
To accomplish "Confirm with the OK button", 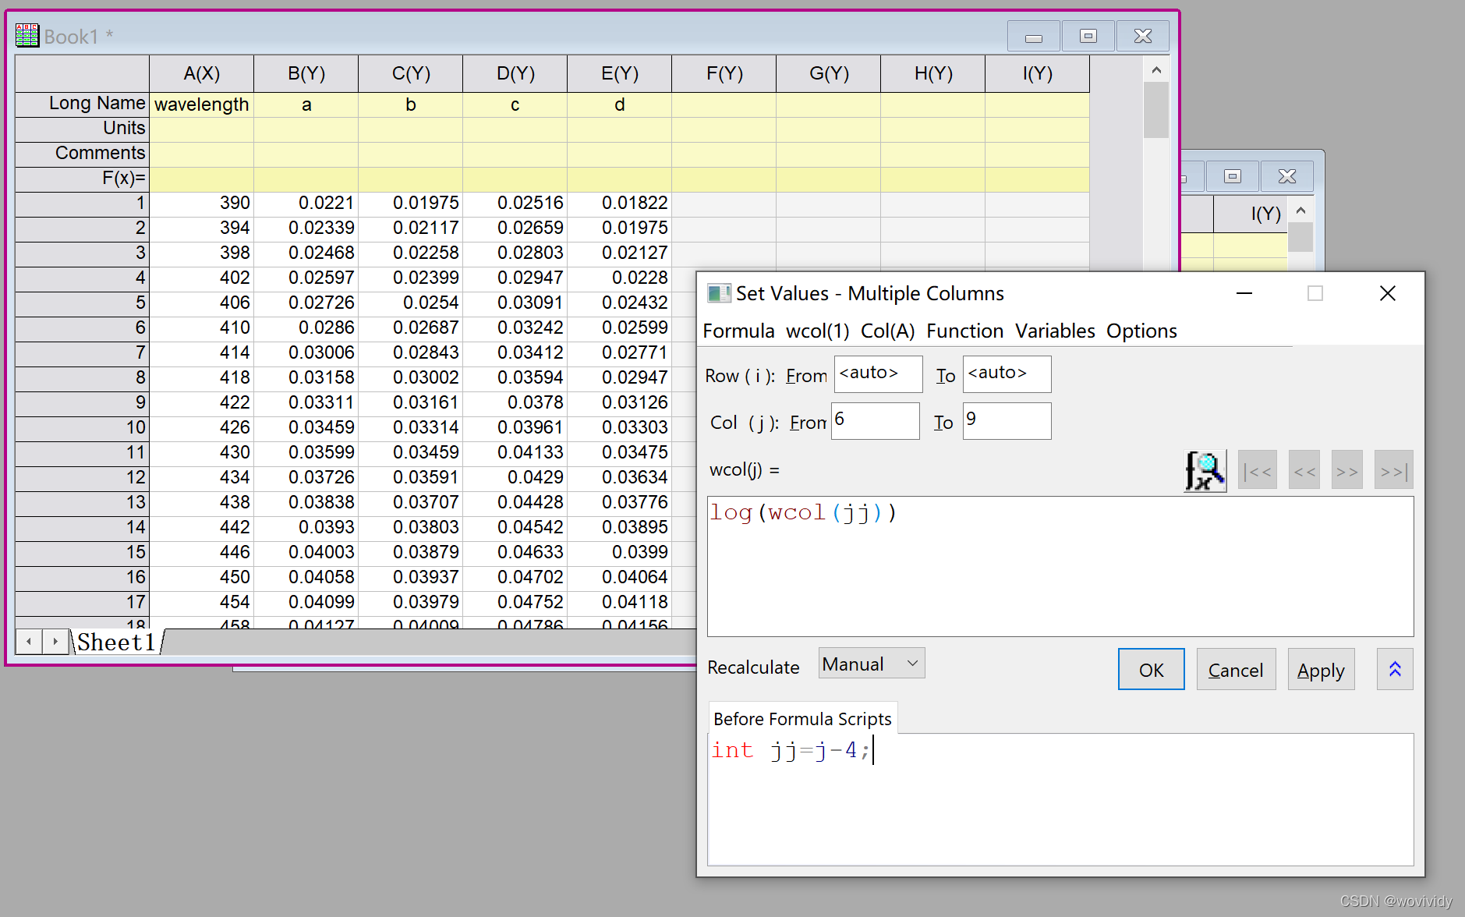I will [x=1151, y=669].
